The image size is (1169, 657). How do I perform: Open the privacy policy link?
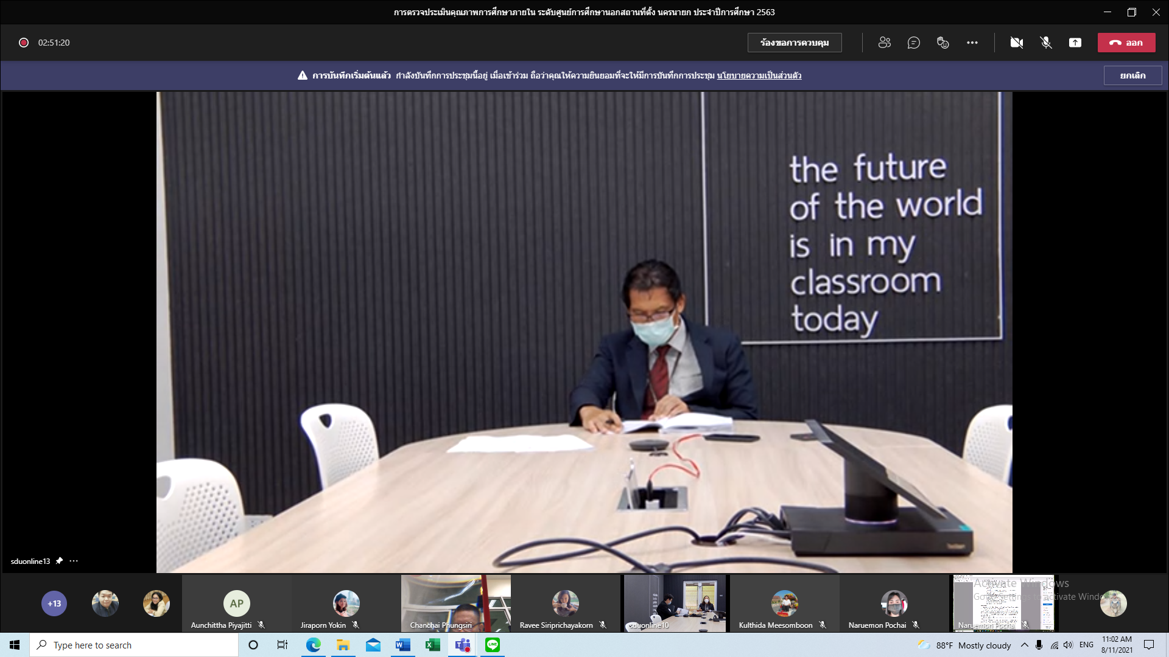click(759, 75)
